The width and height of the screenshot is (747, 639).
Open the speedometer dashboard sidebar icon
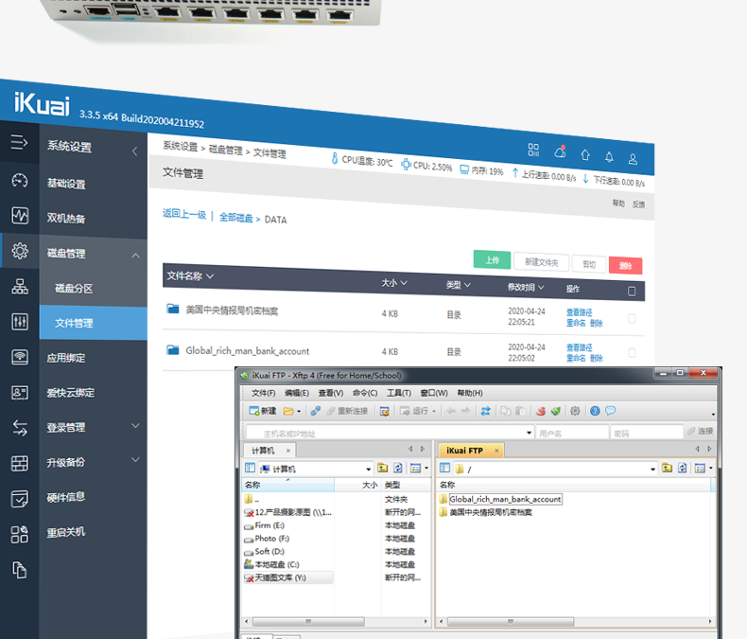(x=20, y=180)
